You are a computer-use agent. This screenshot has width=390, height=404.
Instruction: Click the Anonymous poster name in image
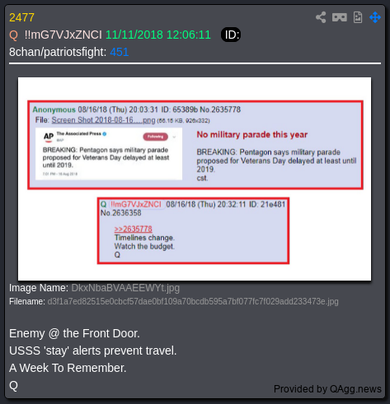(54, 109)
